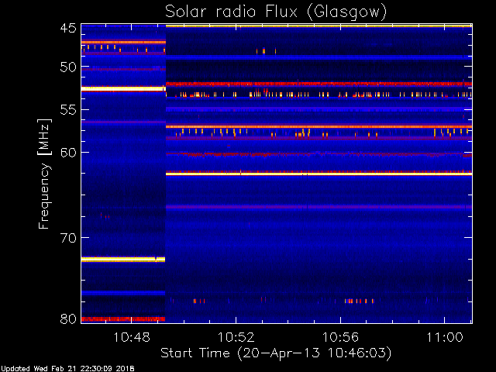Viewport: 496px width, 372px height.
Task: Click the 70 frequency tick label
Action: coord(68,238)
